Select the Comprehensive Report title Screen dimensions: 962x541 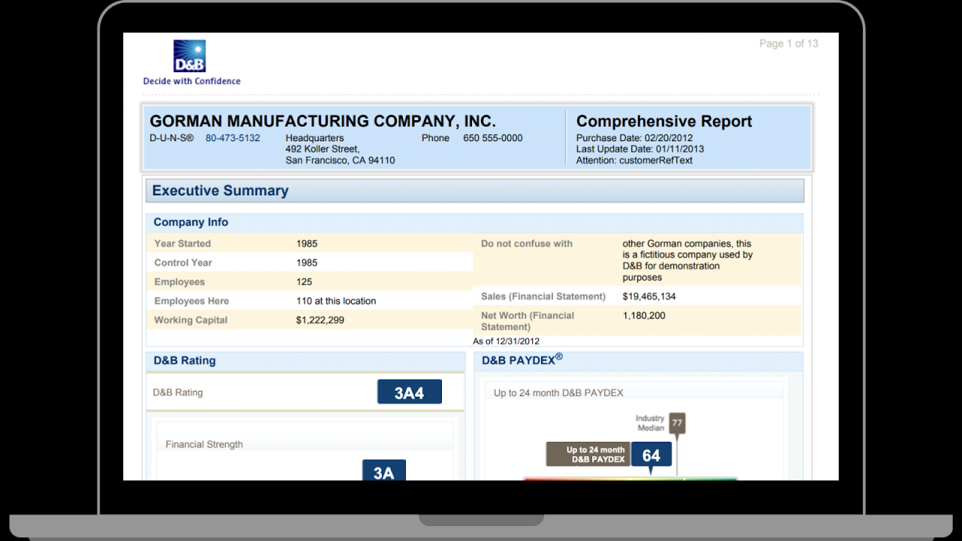coord(664,122)
